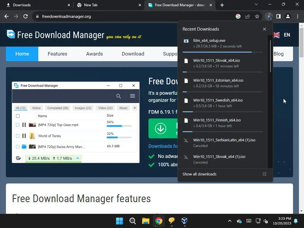
Task: Select the Images (22) filter
Action: pos(83,108)
